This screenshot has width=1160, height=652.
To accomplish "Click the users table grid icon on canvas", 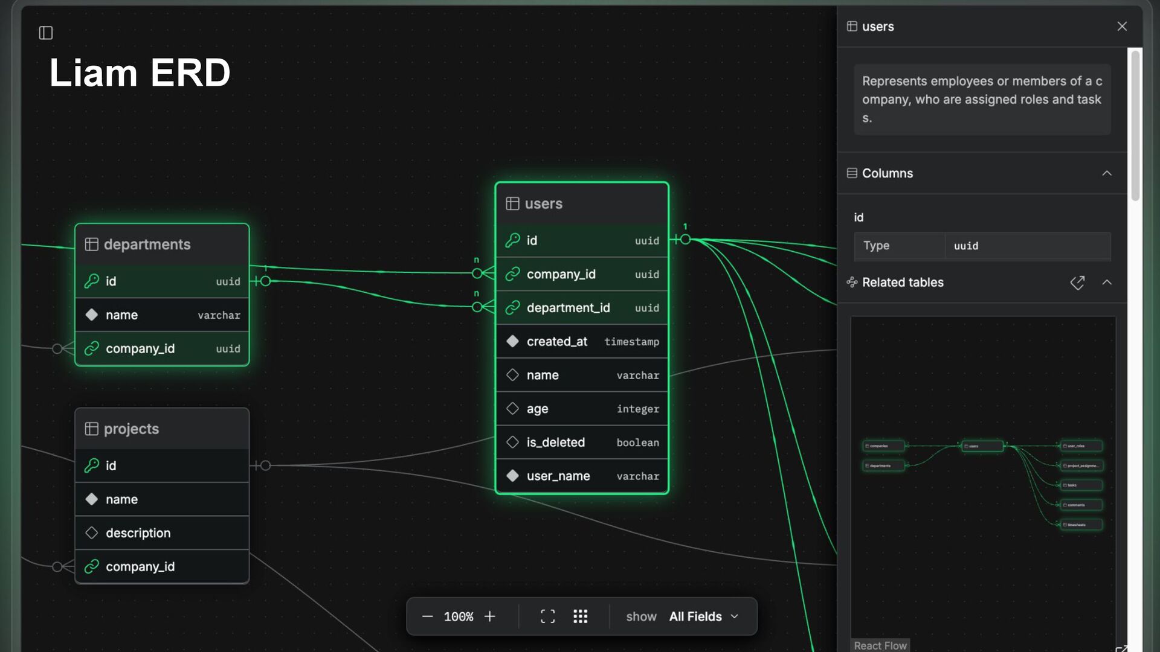I will (512, 204).
